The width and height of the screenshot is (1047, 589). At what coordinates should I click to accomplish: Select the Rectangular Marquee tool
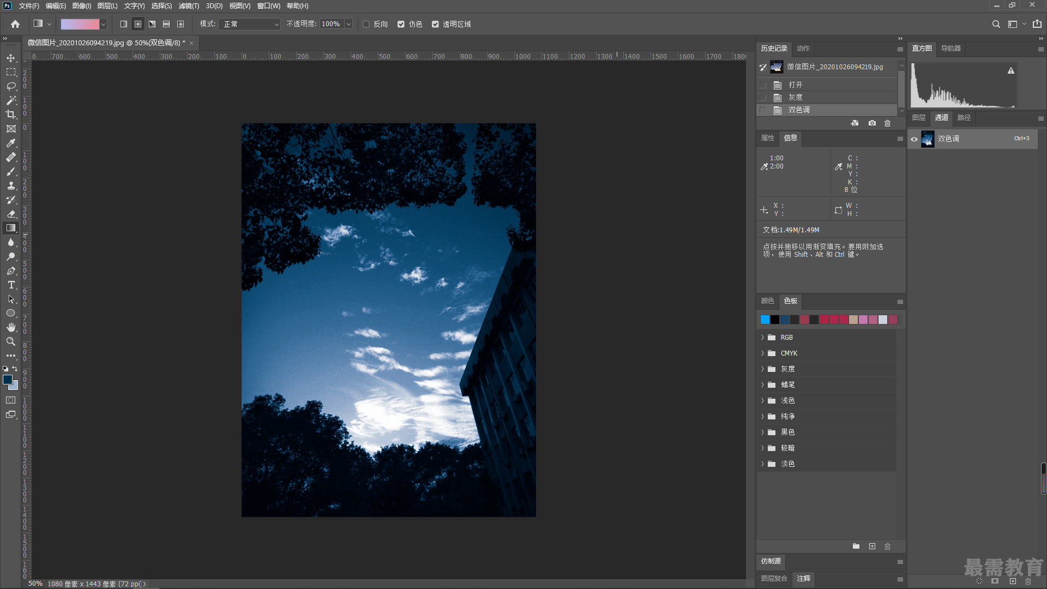(11, 72)
